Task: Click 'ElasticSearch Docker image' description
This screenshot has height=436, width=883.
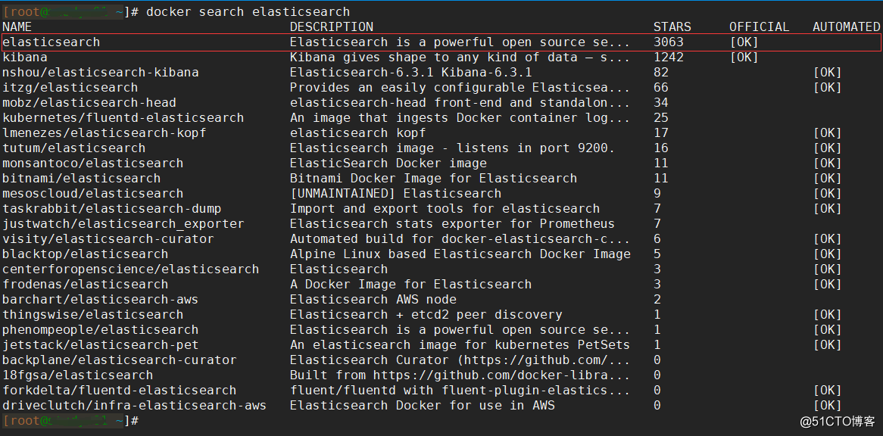Action: tap(388, 163)
